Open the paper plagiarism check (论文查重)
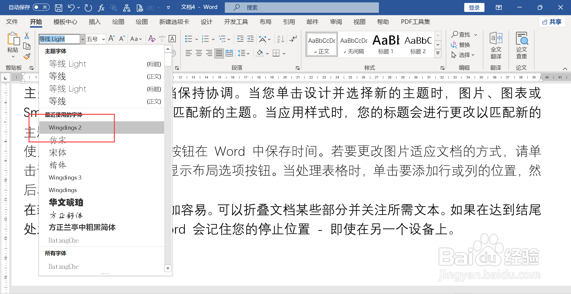Viewport: 571px width, 294px height. click(x=522, y=46)
